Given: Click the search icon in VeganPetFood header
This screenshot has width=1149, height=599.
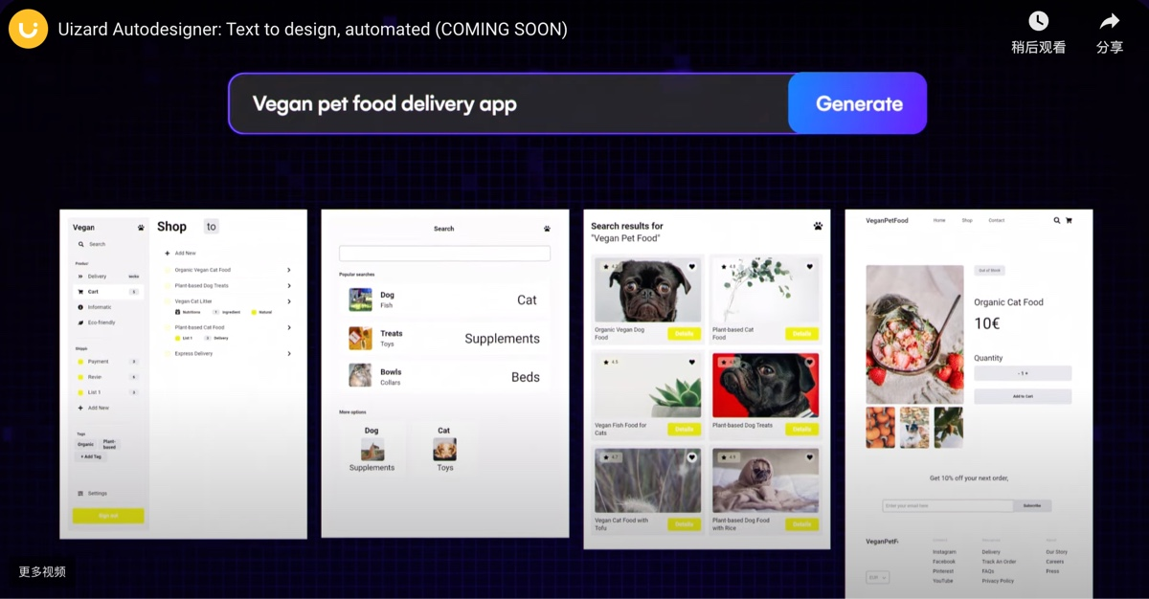Looking at the screenshot, I should pyautogui.click(x=1057, y=220).
